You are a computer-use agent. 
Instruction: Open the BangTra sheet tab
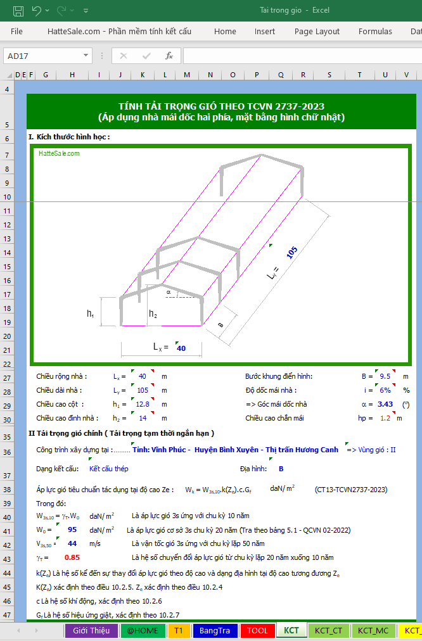tap(215, 630)
